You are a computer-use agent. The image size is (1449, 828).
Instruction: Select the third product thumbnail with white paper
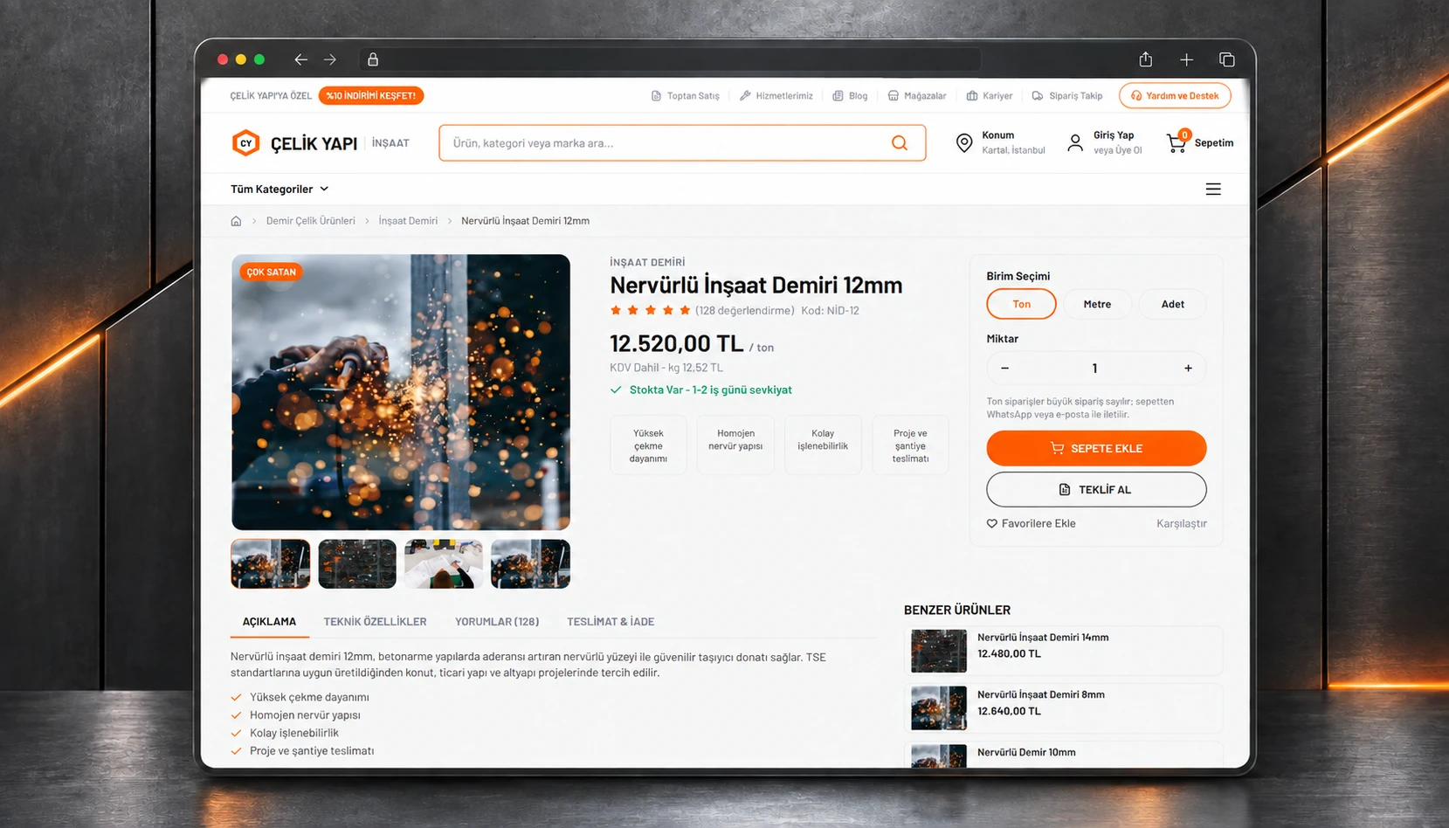pos(444,563)
